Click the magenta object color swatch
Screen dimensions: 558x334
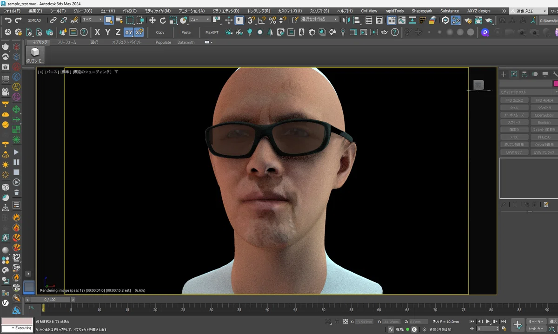pyautogui.click(x=556, y=84)
